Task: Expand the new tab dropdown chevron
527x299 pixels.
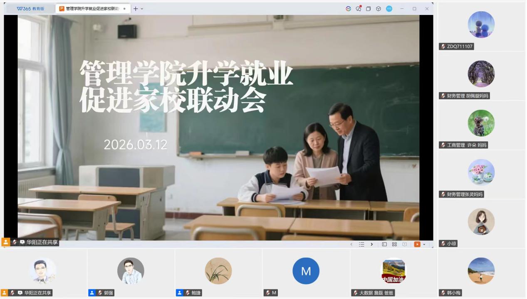Action: coord(142,9)
